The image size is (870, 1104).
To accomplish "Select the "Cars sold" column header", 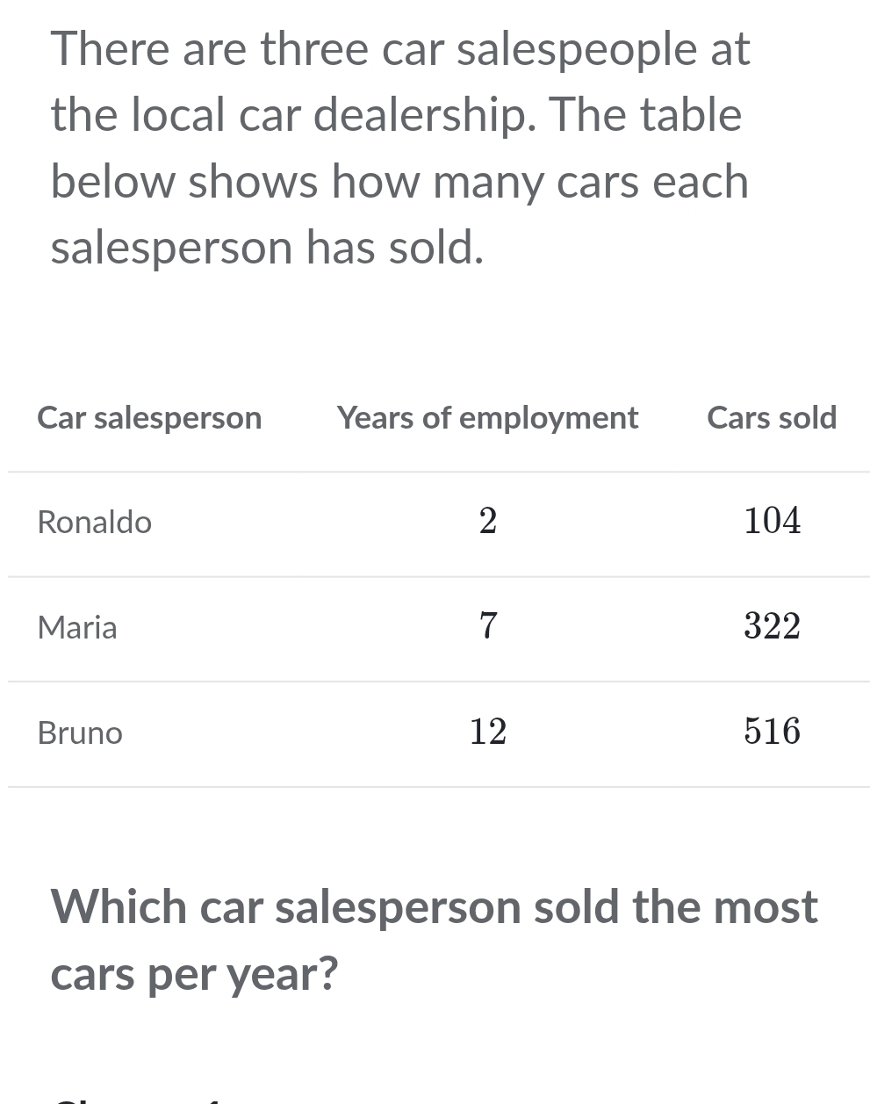I will coord(772,418).
